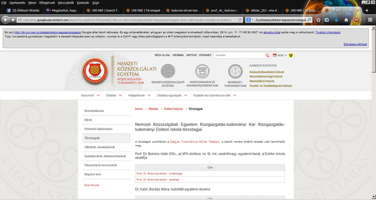Click the Doktori képzés breadcrumb

(173, 109)
